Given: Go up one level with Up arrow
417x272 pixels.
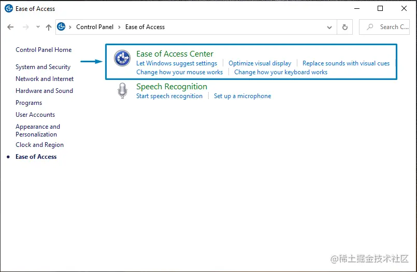Looking at the screenshot, I should click(48, 27).
